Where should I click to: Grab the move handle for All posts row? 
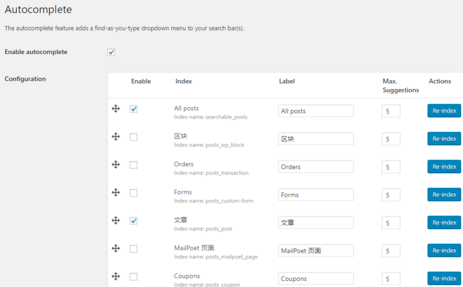(x=116, y=109)
